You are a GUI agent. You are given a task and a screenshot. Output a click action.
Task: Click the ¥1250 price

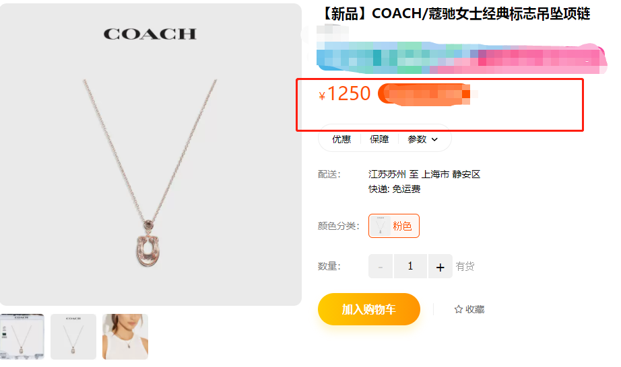[x=345, y=94]
